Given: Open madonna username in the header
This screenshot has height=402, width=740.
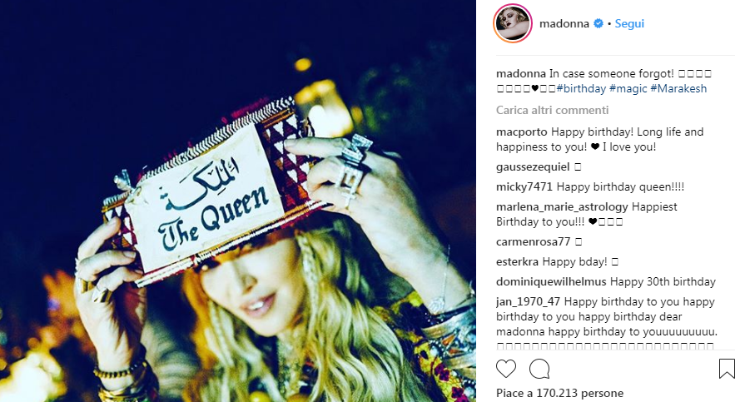Looking at the screenshot, I should (x=564, y=23).
